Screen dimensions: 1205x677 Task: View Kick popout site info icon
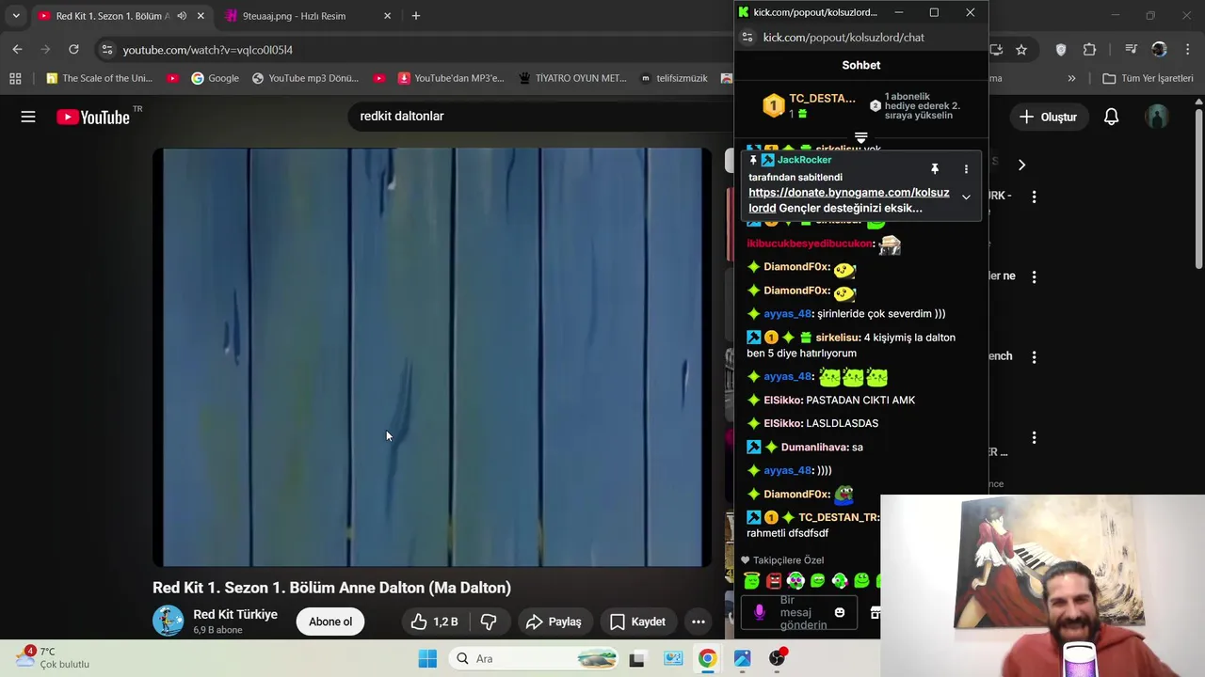pyautogui.click(x=747, y=37)
